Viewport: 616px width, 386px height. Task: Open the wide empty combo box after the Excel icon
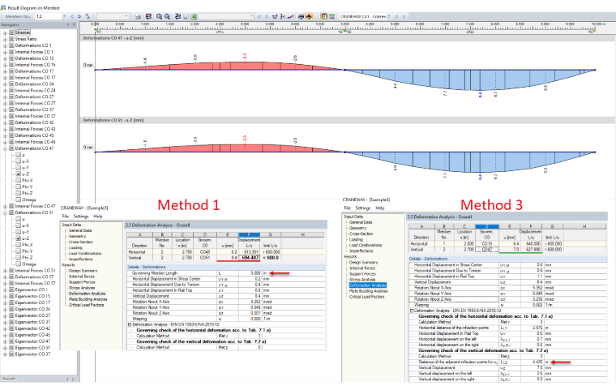click(226, 16)
